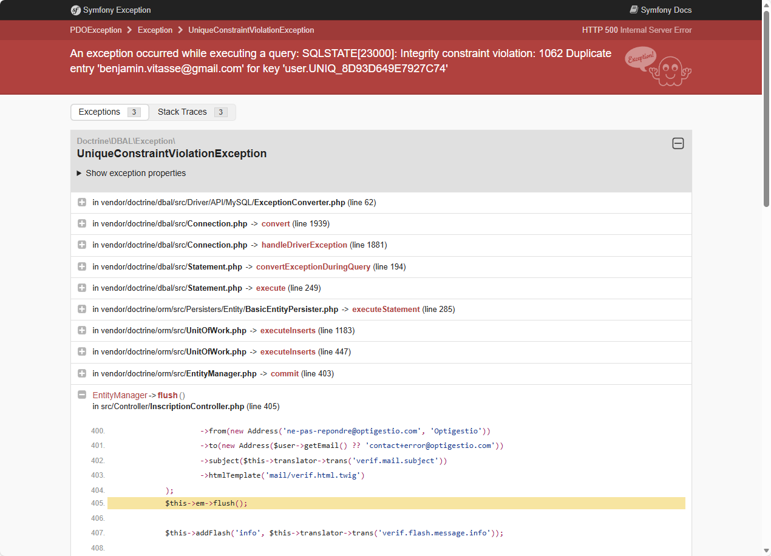The width and height of the screenshot is (771, 556).
Task: Collapse the UniqueConstraintViolationException block with minus icon
Action: (678, 143)
